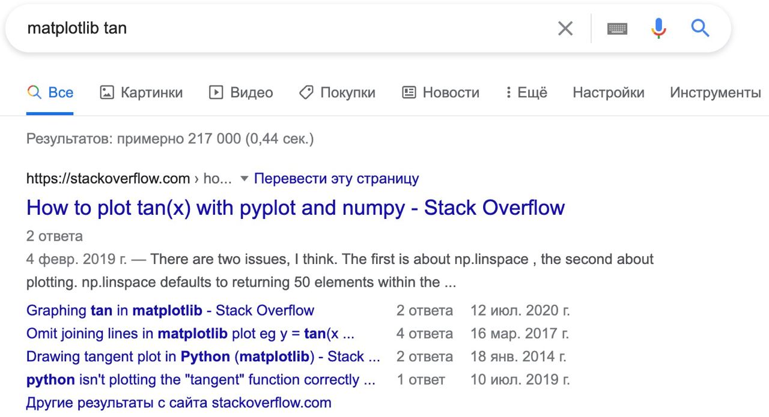The width and height of the screenshot is (769, 417).
Task: Clear the search query with the X icon
Action: point(565,28)
